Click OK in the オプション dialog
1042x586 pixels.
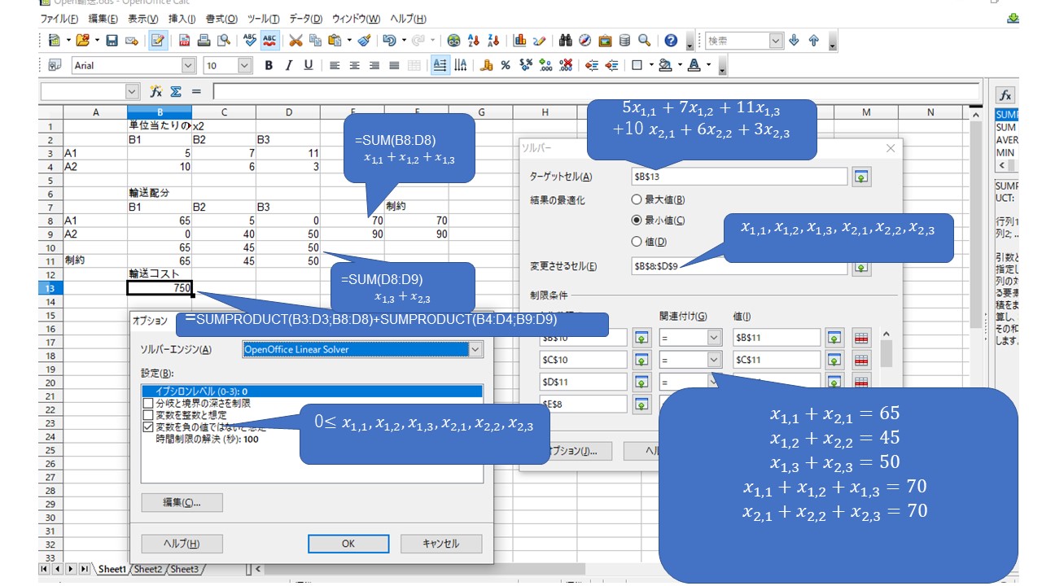[x=348, y=543]
